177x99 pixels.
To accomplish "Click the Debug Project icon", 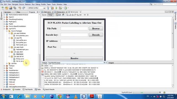I will pyautogui.click(x=60, y=8).
